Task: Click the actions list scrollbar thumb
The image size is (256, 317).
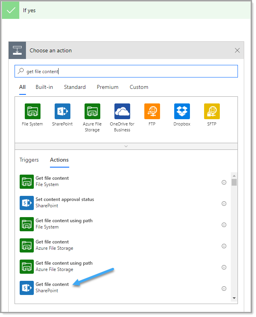Action: (234, 182)
